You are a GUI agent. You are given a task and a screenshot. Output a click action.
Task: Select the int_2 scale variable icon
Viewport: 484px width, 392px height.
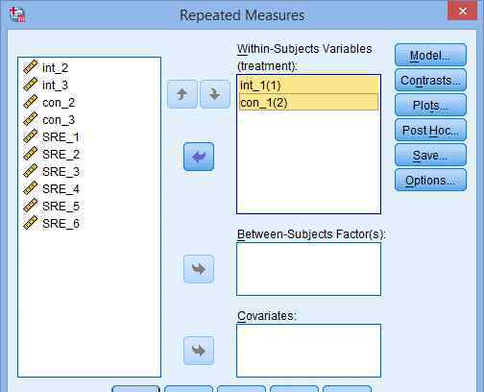31,67
